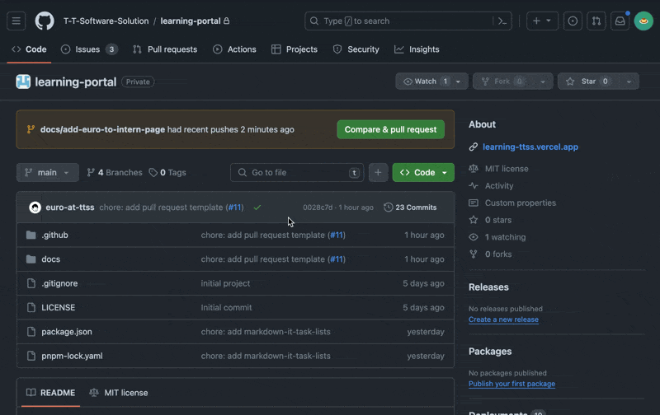Click the learning-portal repository avatar
This screenshot has width=660, height=415.
point(23,82)
